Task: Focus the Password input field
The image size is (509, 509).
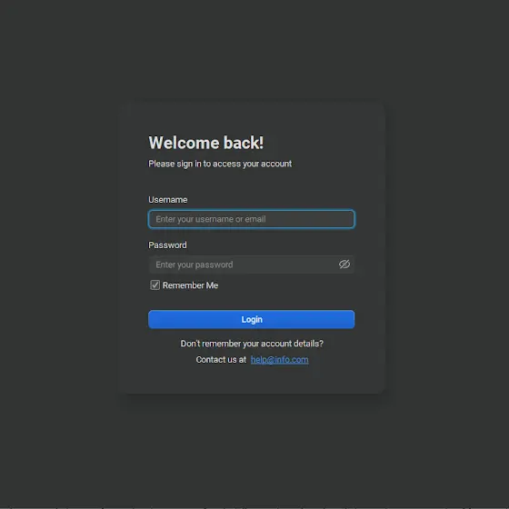Action: [251, 264]
